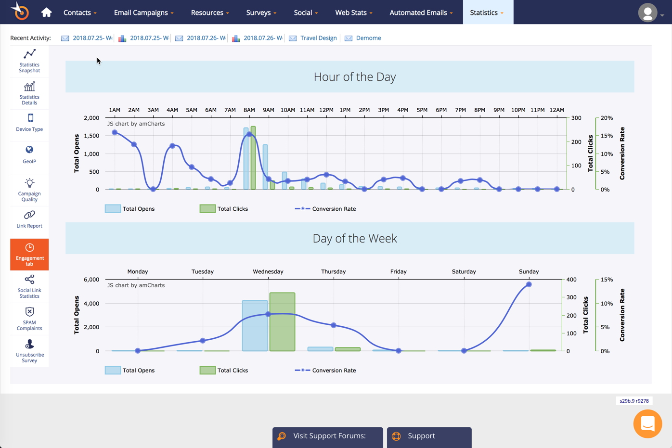Toggle Total Opens in the hourly chart legend
The width and height of the screenshot is (672, 448).
130,208
